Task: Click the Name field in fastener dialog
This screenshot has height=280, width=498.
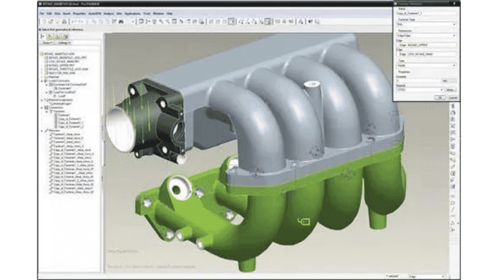Action: (426, 14)
